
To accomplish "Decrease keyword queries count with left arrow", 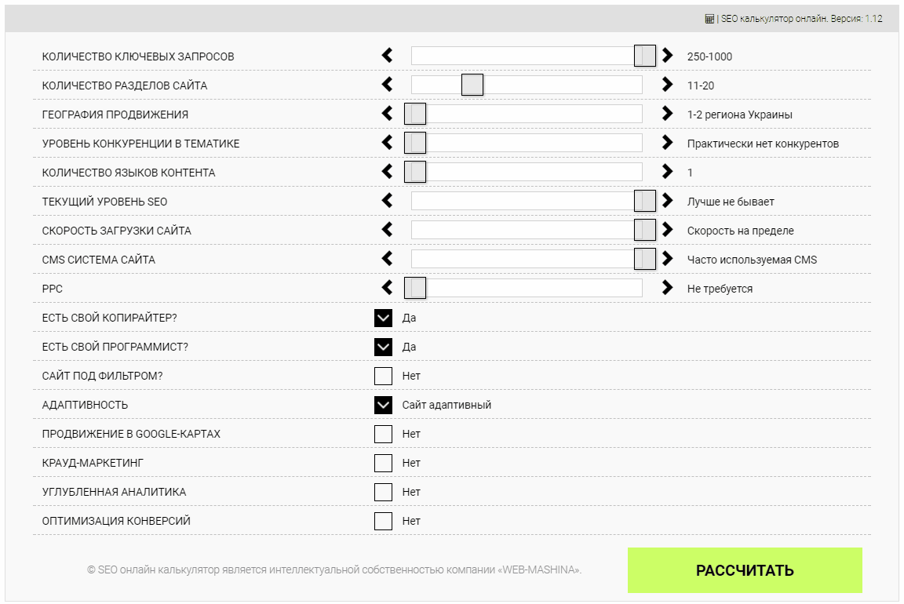I will point(388,56).
